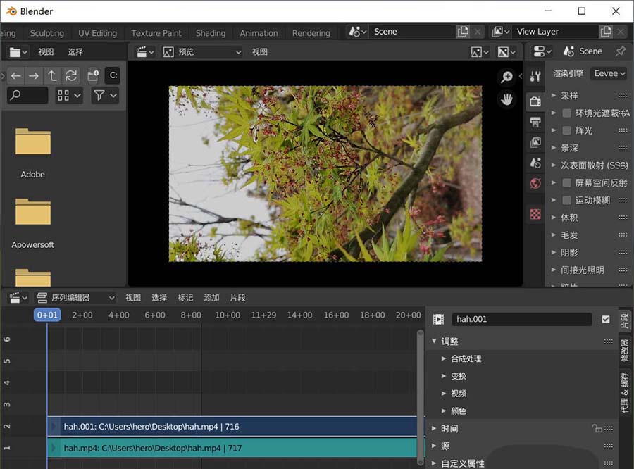Click the zoom magnifier icon in the preview
The height and width of the screenshot is (469, 634).
(x=507, y=77)
